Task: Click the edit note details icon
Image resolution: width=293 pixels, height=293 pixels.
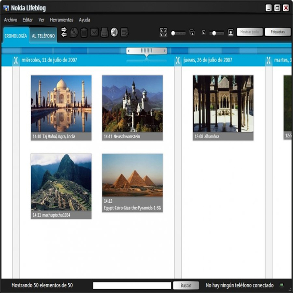Action: pyautogui.click(x=125, y=32)
